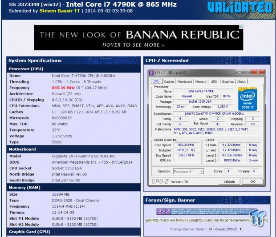Maximize the CPU-Z window
Viewport: 276px width, 237px height.
(x=248, y=72)
